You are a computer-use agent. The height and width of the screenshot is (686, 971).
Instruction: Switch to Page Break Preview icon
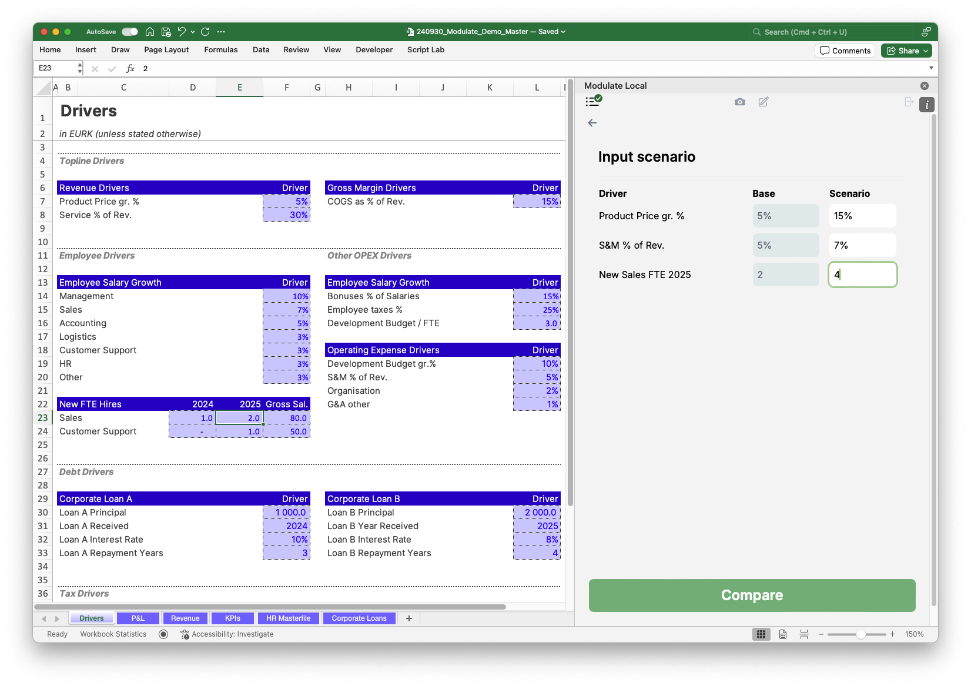tap(804, 634)
